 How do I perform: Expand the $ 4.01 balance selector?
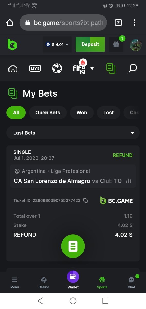point(57,45)
